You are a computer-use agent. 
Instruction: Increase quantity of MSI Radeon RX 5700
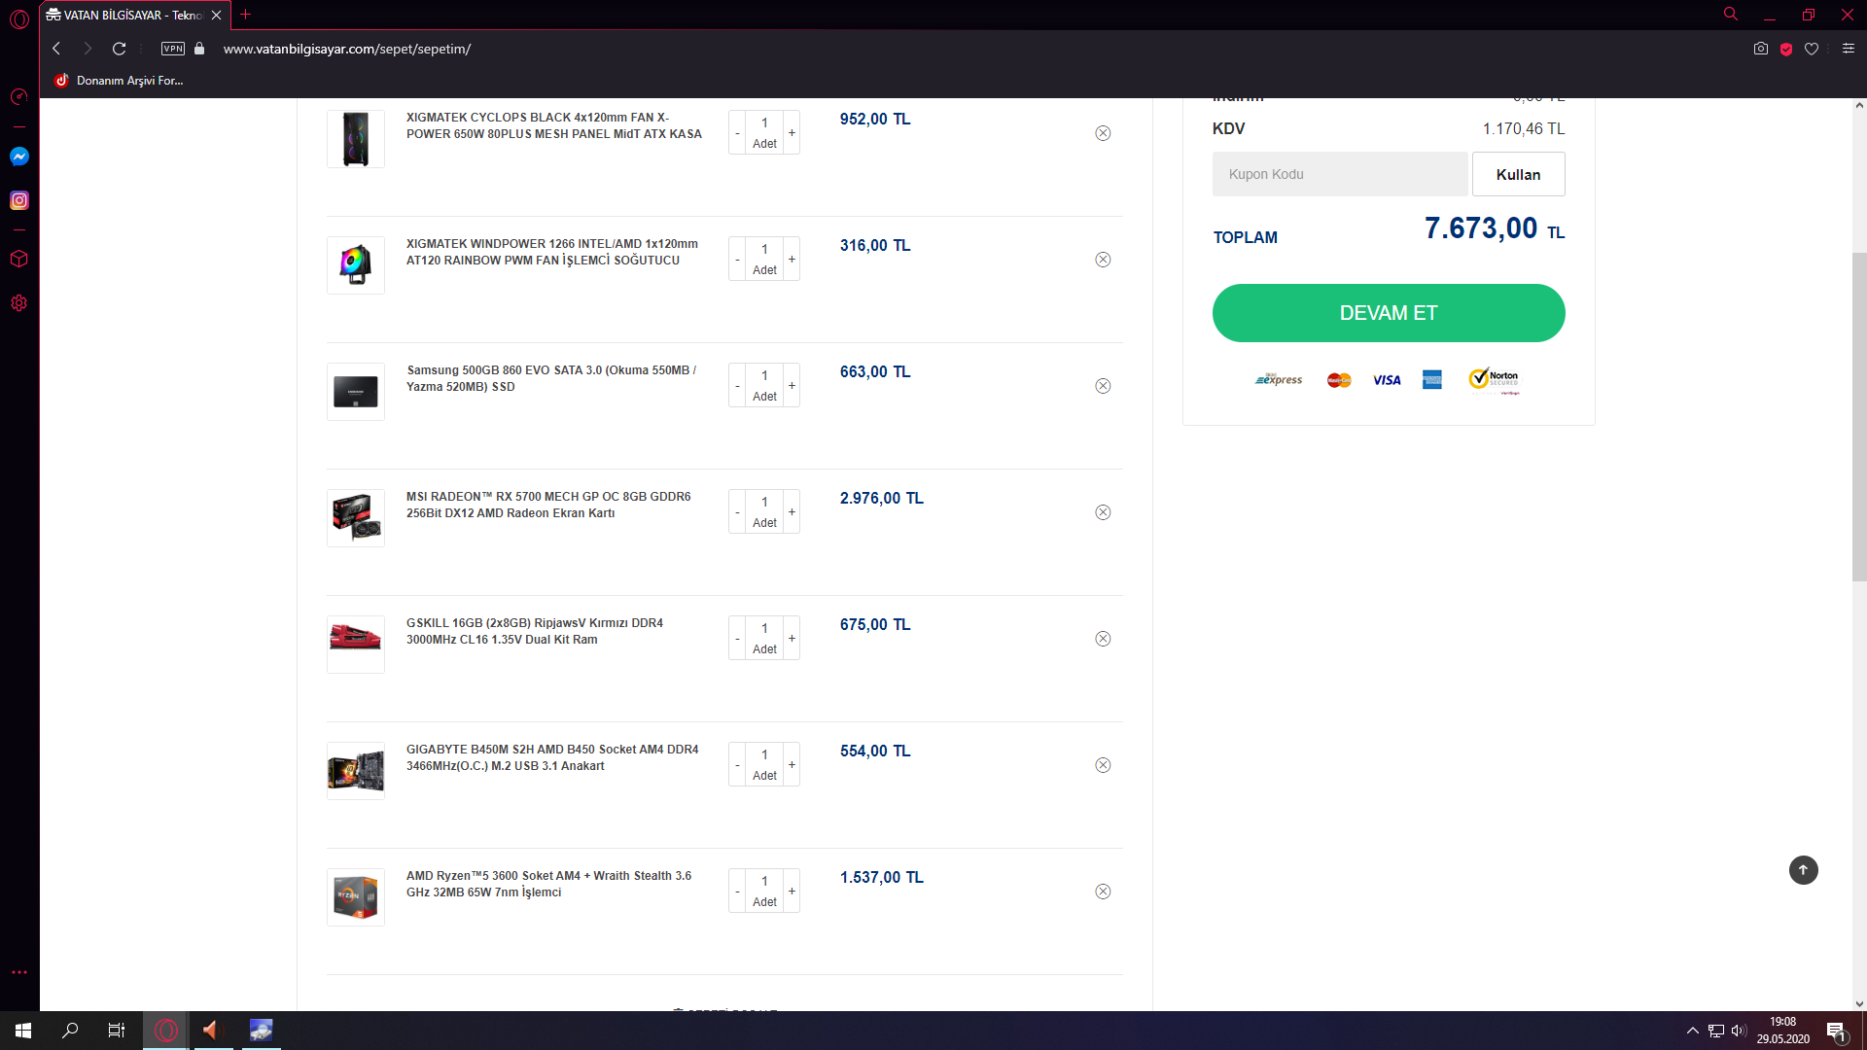point(792,511)
